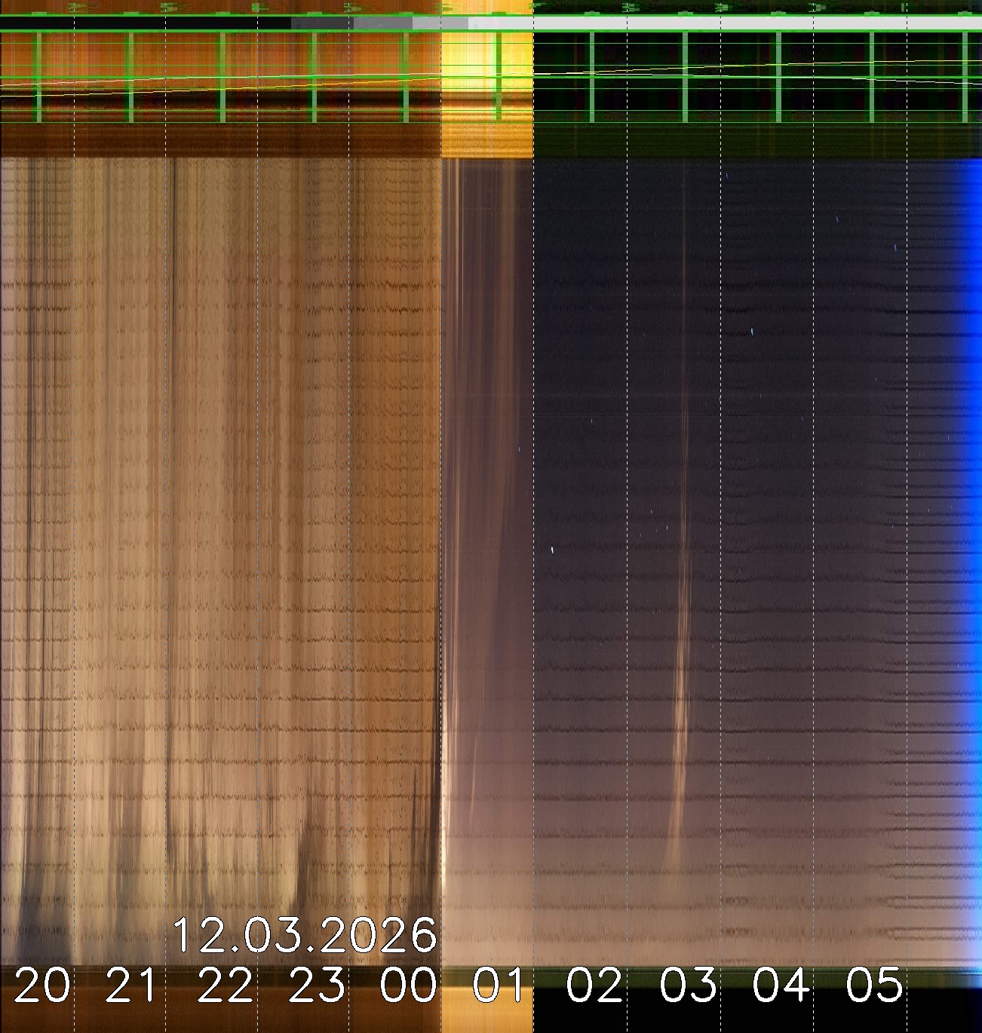
Task: Select the 21 hour label
Action: 133,985
